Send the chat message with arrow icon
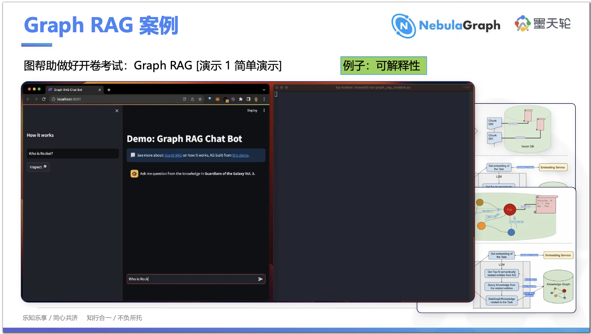This screenshot has height=334, width=591. pyautogui.click(x=260, y=279)
